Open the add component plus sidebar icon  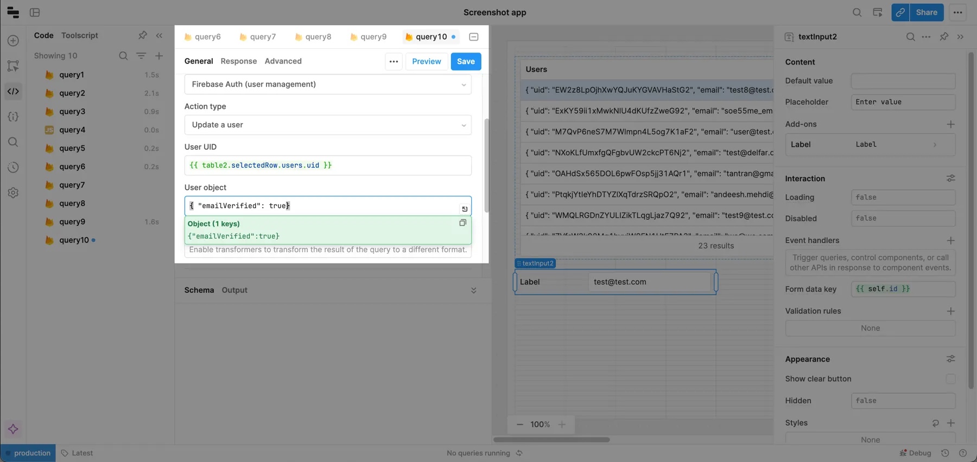pos(13,41)
